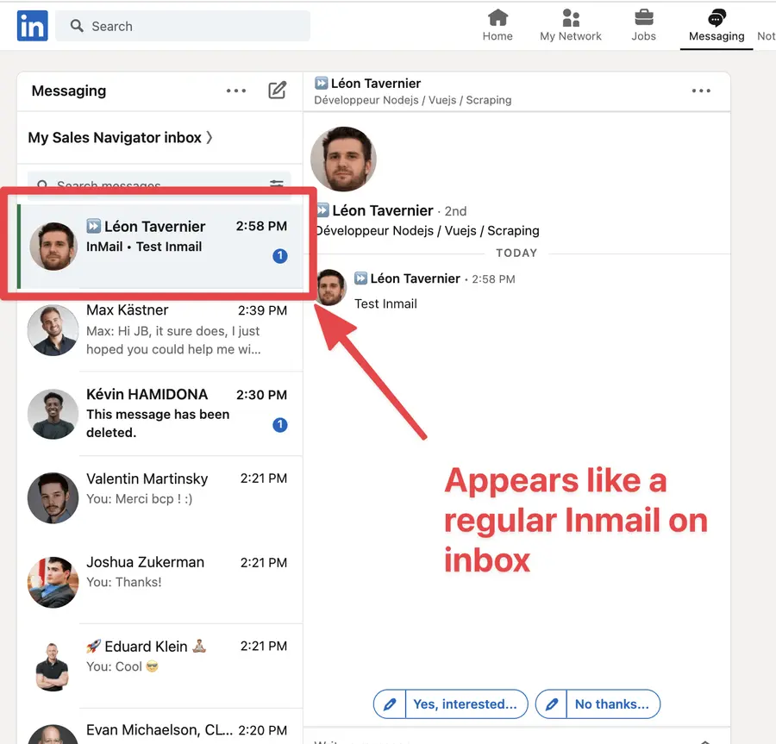Click the magnifier icon in the top search bar
This screenshot has width=776, height=744.
click(76, 26)
